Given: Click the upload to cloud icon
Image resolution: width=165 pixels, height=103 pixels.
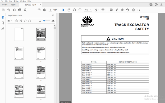Looking at the screenshot, I should [14, 10].
